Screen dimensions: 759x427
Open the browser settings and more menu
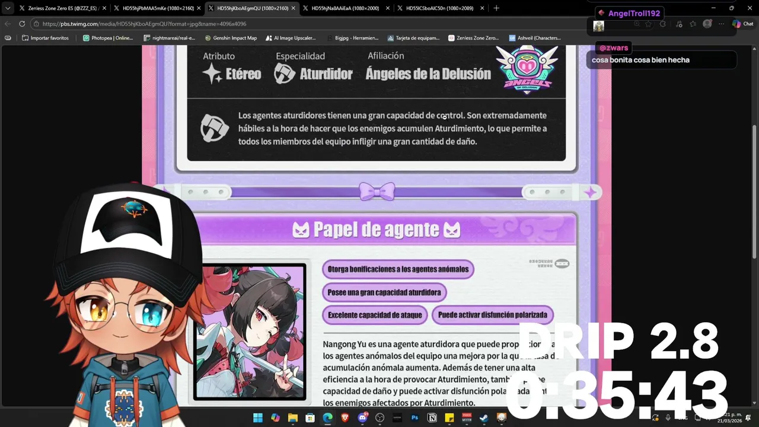click(x=721, y=24)
